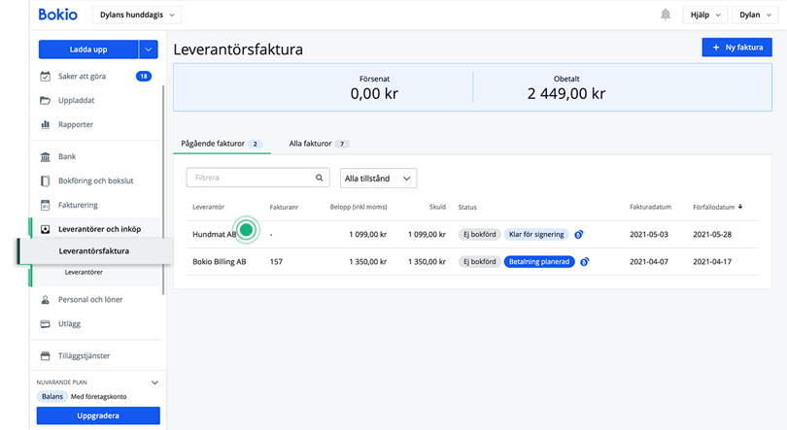Select the Pågående fakturor tab
Viewport: 787px width, 430px height.
point(221,144)
